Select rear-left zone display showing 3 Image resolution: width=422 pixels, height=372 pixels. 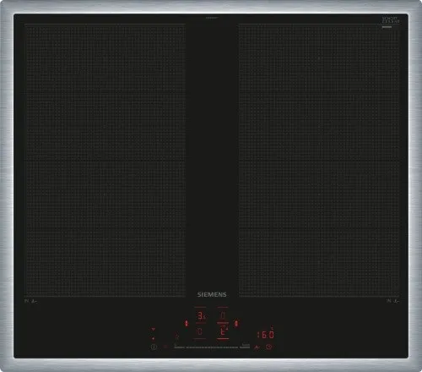click(x=201, y=316)
